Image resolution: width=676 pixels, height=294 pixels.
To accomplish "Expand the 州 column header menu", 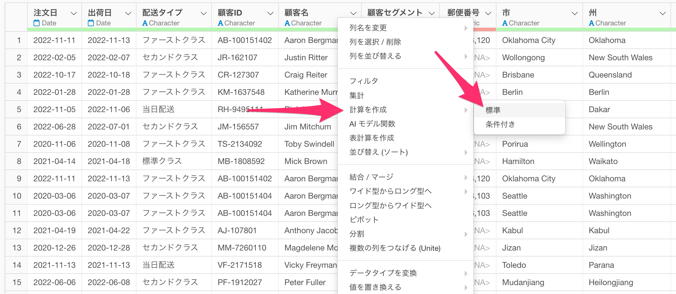I will [x=663, y=13].
